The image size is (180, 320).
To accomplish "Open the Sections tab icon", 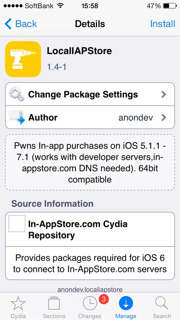I will pos(54,303).
